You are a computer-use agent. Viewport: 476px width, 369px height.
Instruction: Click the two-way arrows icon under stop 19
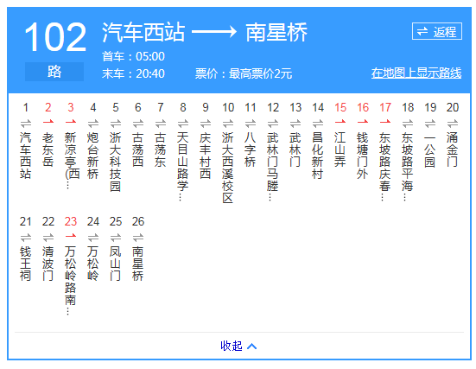pyautogui.click(x=430, y=124)
